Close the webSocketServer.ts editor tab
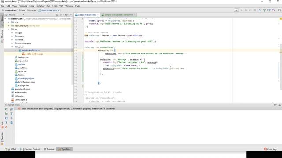282x158 pixels. tap(98, 15)
